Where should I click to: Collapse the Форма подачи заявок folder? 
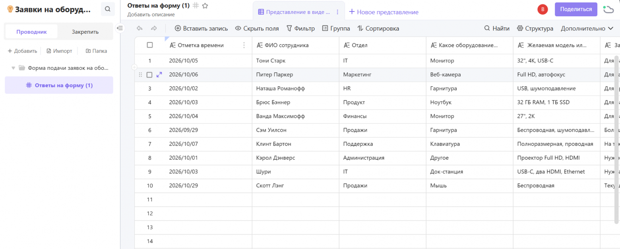click(x=13, y=68)
